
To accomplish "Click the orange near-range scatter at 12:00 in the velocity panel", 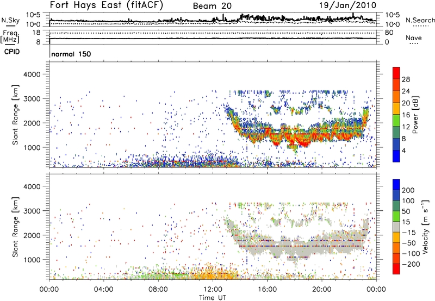I will click(x=213, y=273).
